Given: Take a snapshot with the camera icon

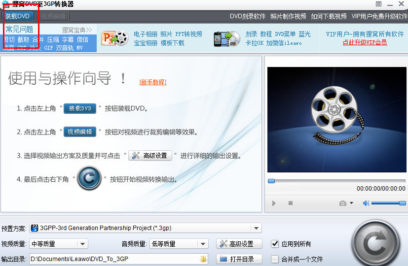Looking at the screenshot, I should pyautogui.click(x=343, y=203).
